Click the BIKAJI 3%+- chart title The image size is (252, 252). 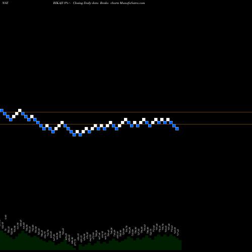[62, 3]
